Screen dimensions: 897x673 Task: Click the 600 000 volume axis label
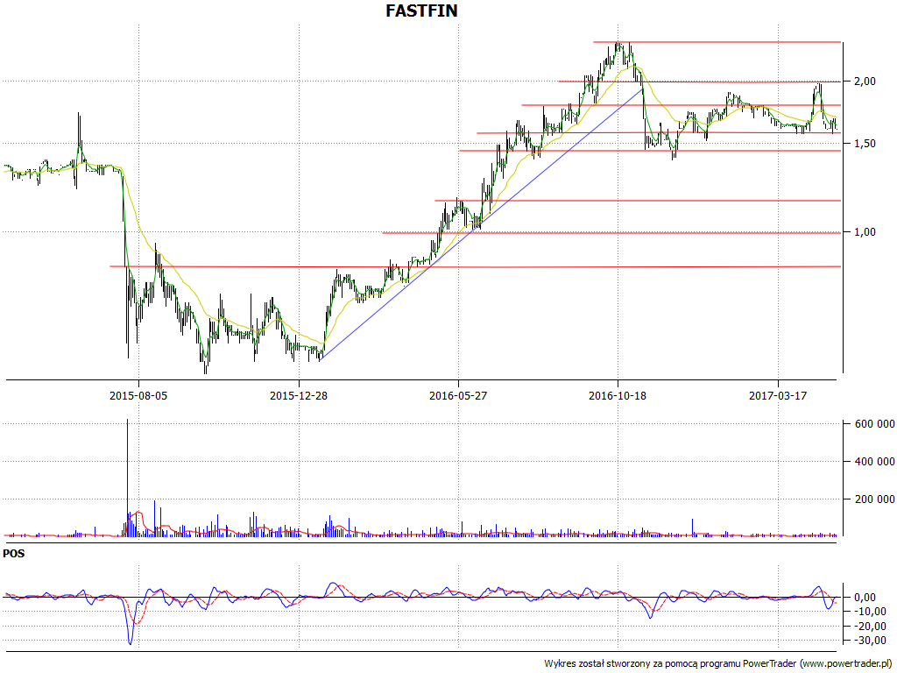click(x=875, y=424)
